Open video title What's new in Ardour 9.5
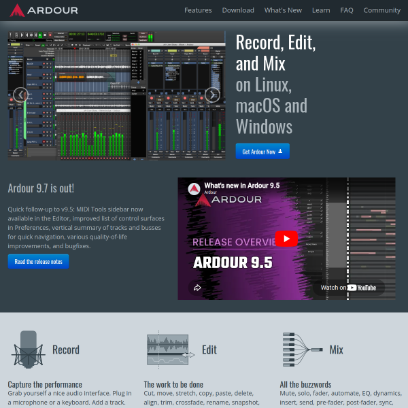The width and height of the screenshot is (408, 408). [241, 186]
